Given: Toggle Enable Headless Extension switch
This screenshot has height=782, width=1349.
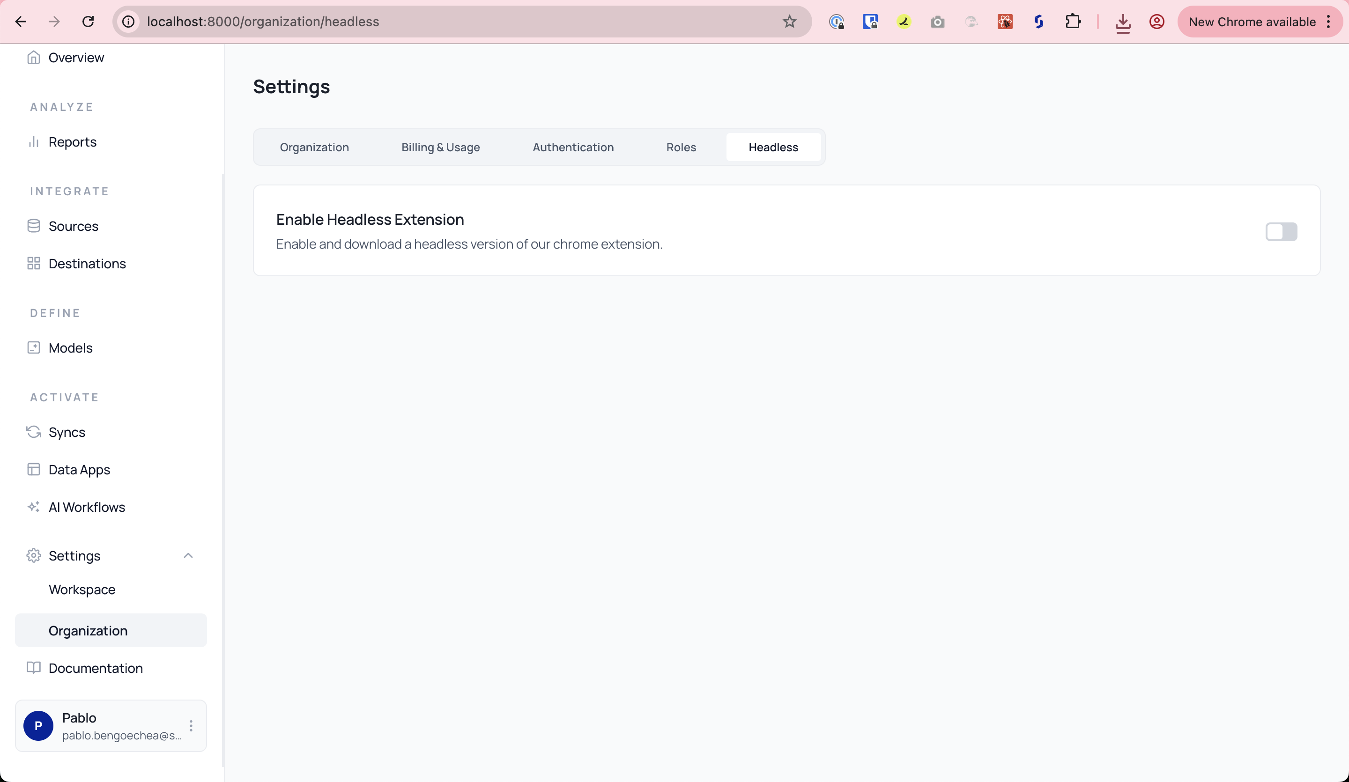Looking at the screenshot, I should pyautogui.click(x=1281, y=232).
